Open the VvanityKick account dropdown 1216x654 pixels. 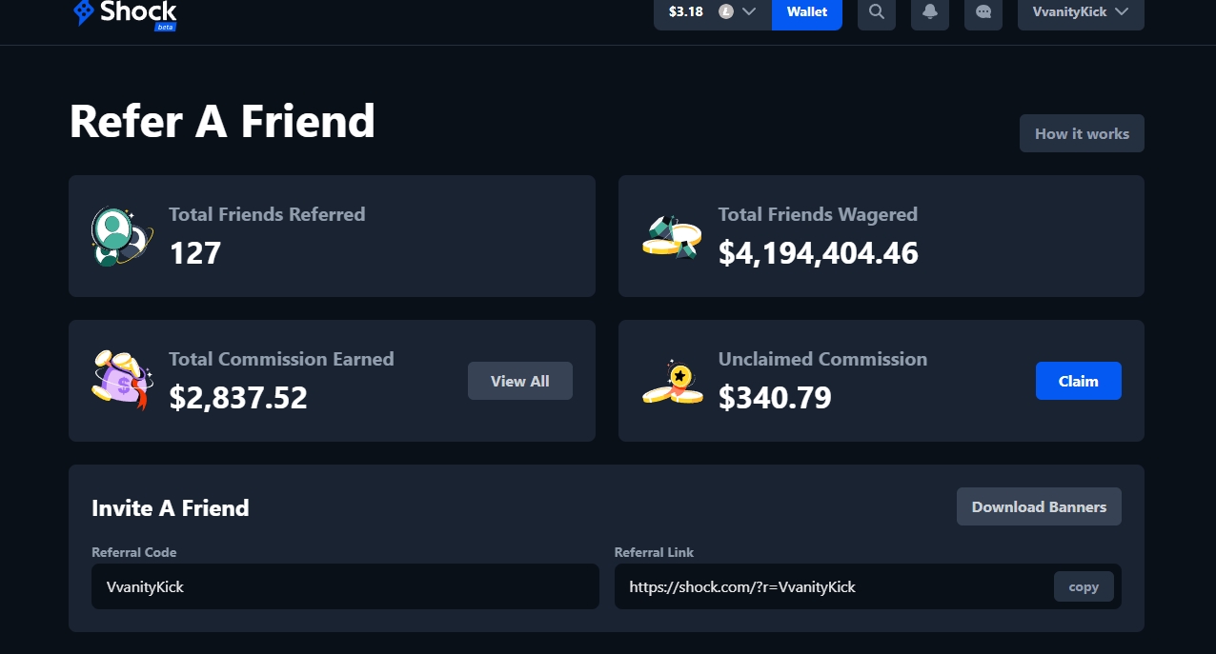1081,12
